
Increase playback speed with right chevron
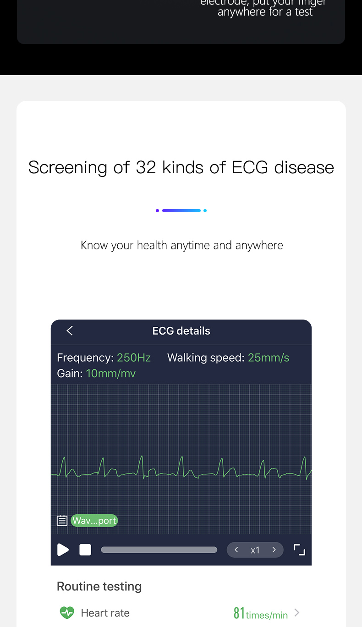coord(274,550)
